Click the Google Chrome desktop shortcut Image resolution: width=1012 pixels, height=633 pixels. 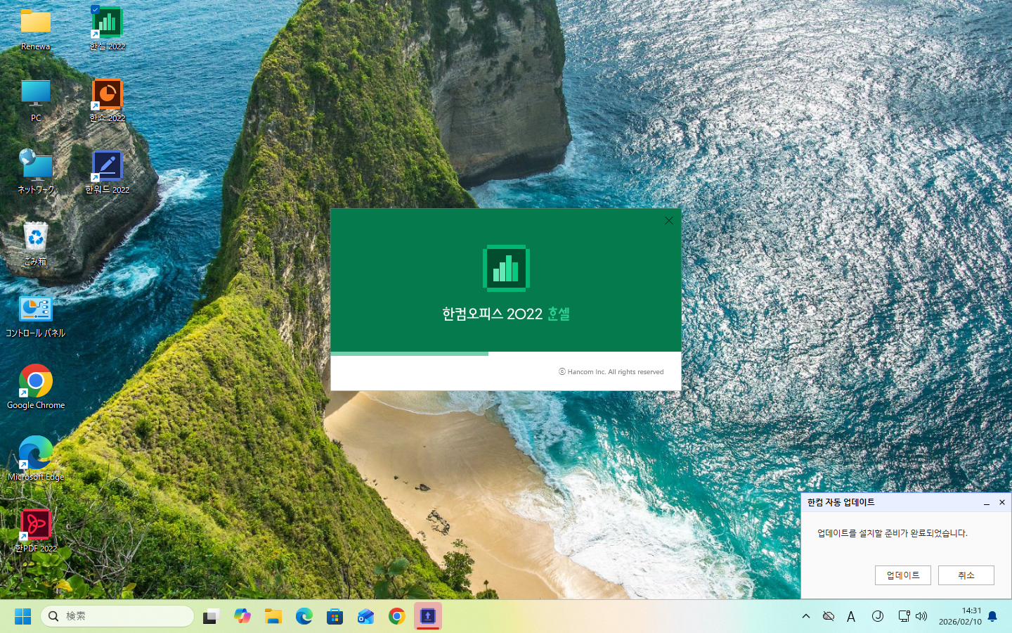pos(36,384)
